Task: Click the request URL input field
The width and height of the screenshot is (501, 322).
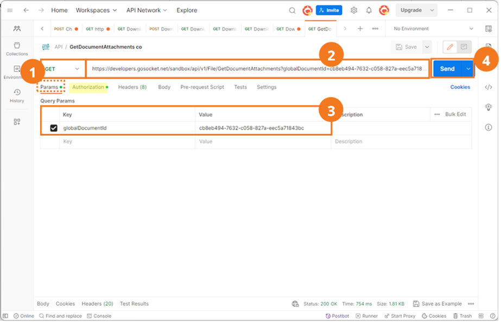Action: tap(257, 69)
